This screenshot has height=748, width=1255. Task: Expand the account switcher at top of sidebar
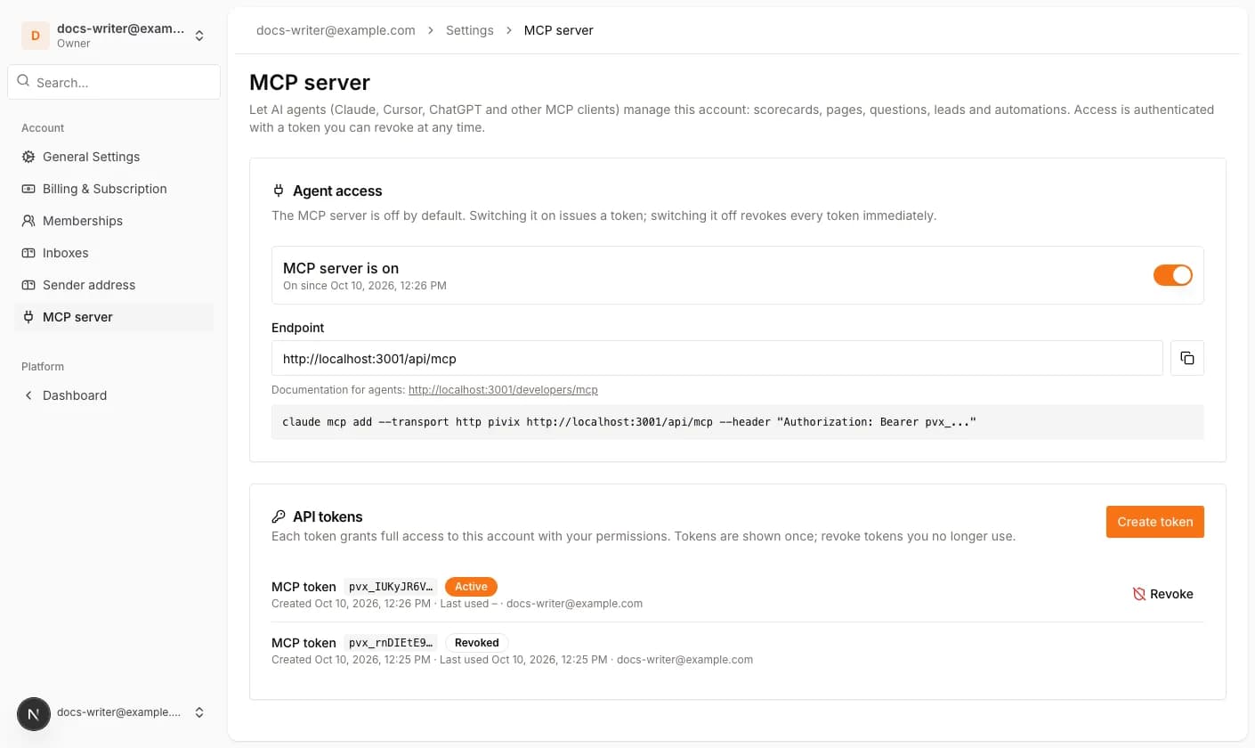point(199,36)
